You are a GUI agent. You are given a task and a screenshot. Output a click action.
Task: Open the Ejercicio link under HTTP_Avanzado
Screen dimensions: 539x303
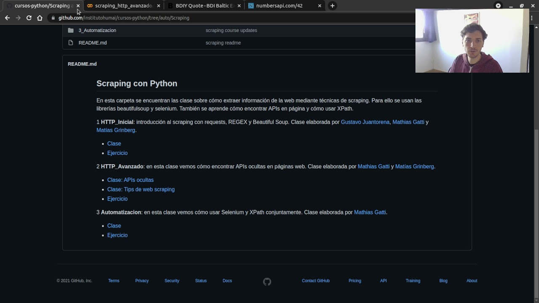[x=117, y=199]
